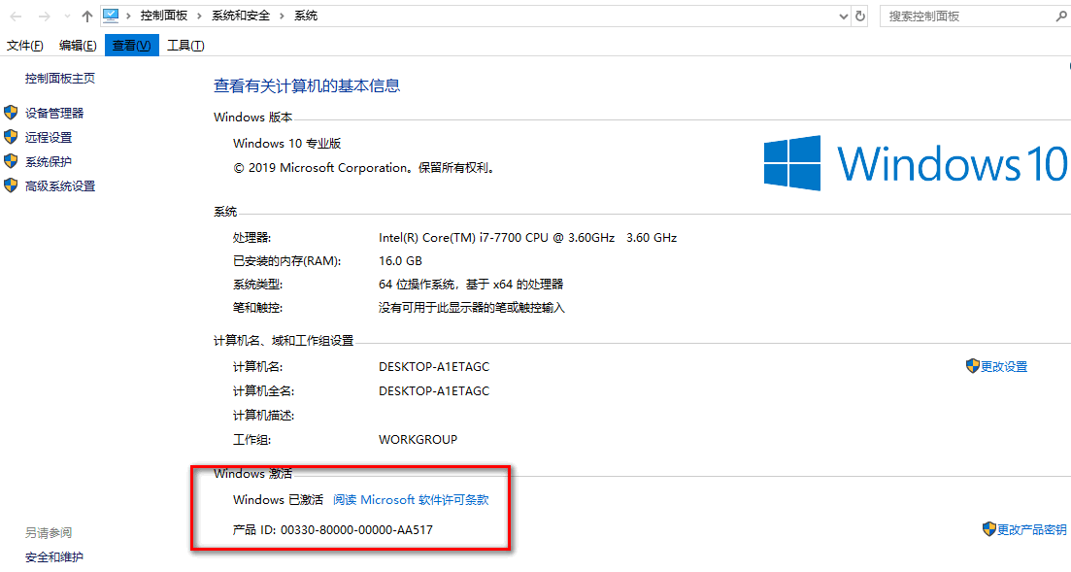Open recent locations dropdown chevron
The image size is (1071, 572).
click(66, 17)
